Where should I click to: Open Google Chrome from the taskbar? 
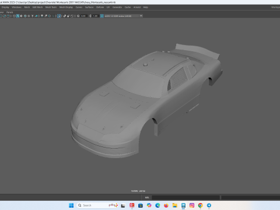[200, 205]
